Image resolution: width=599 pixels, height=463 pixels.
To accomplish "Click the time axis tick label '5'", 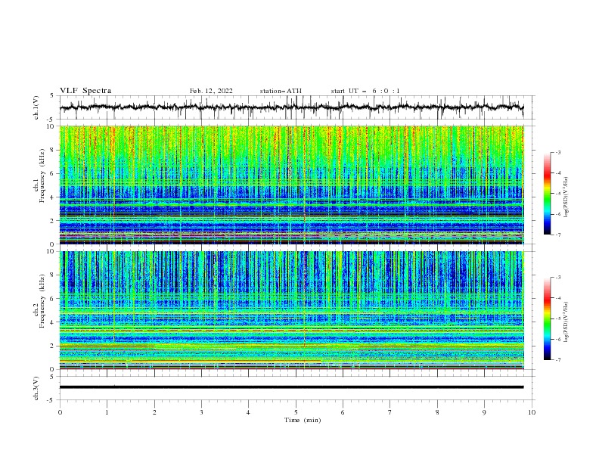I will click(296, 412).
